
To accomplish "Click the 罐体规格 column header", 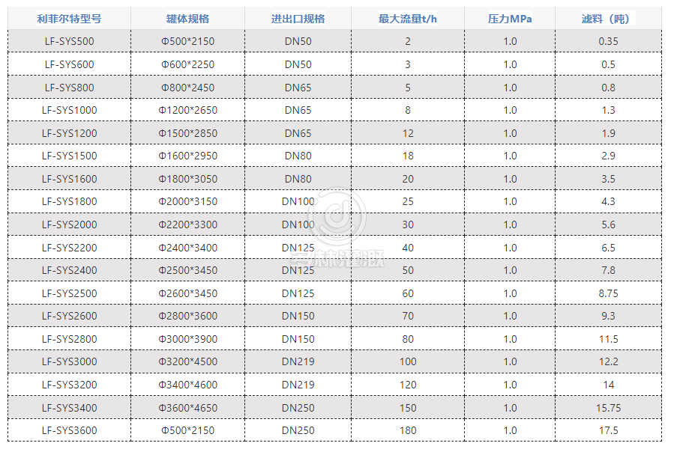I will [x=187, y=19].
